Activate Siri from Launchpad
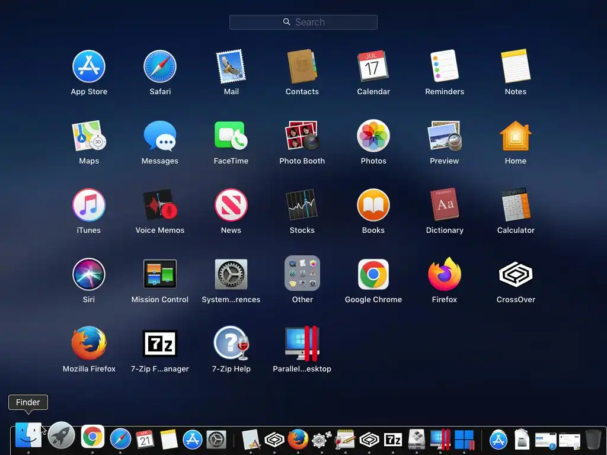The width and height of the screenshot is (607, 455). click(x=89, y=274)
